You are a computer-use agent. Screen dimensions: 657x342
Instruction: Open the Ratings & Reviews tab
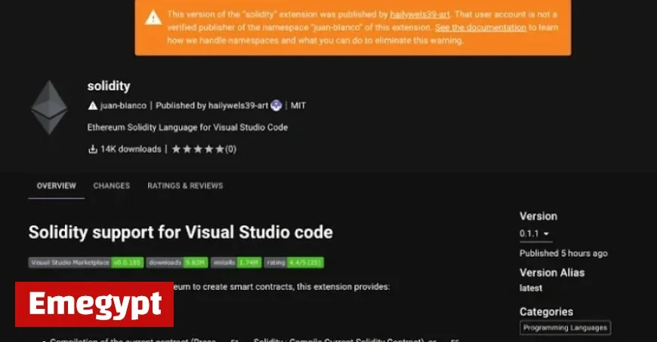click(185, 185)
